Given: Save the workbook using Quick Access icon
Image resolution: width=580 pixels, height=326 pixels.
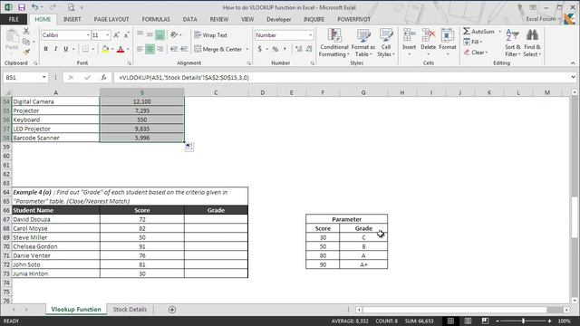Looking at the screenshot, I should click(x=22, y=7).
